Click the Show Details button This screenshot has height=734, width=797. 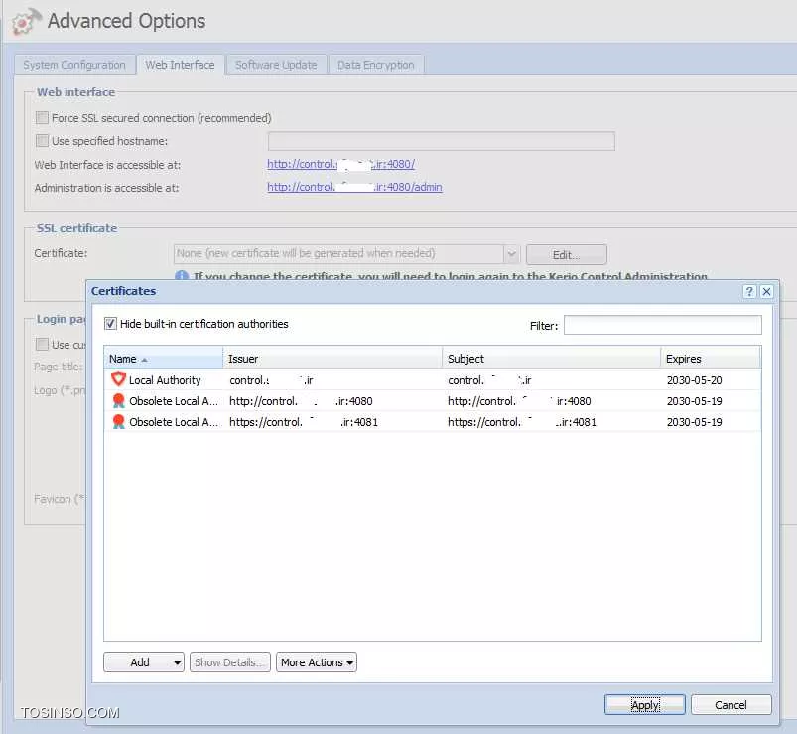point(229,662)
